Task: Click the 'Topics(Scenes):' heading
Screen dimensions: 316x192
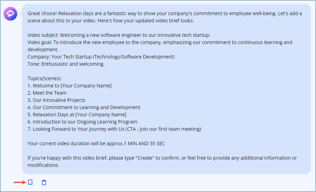Action: point(45,78)
